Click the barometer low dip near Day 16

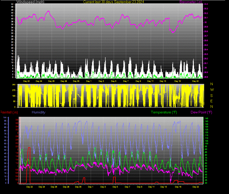173,32
